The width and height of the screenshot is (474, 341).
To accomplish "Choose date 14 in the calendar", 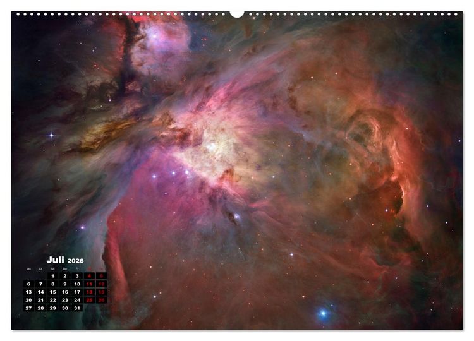I will click(x=41, y=292).
